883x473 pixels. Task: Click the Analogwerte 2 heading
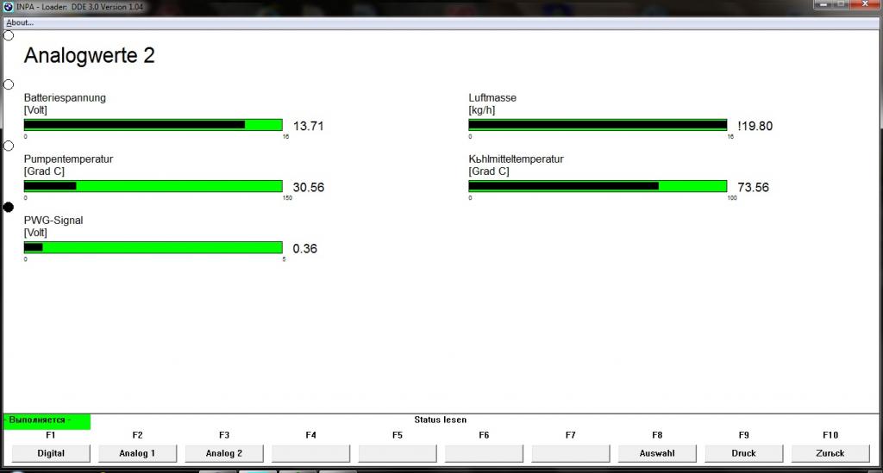coord(89,56)
